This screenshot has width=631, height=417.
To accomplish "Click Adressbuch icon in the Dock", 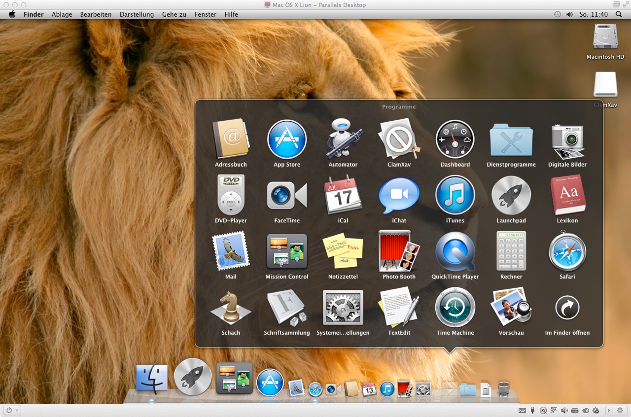I will 351,389.
